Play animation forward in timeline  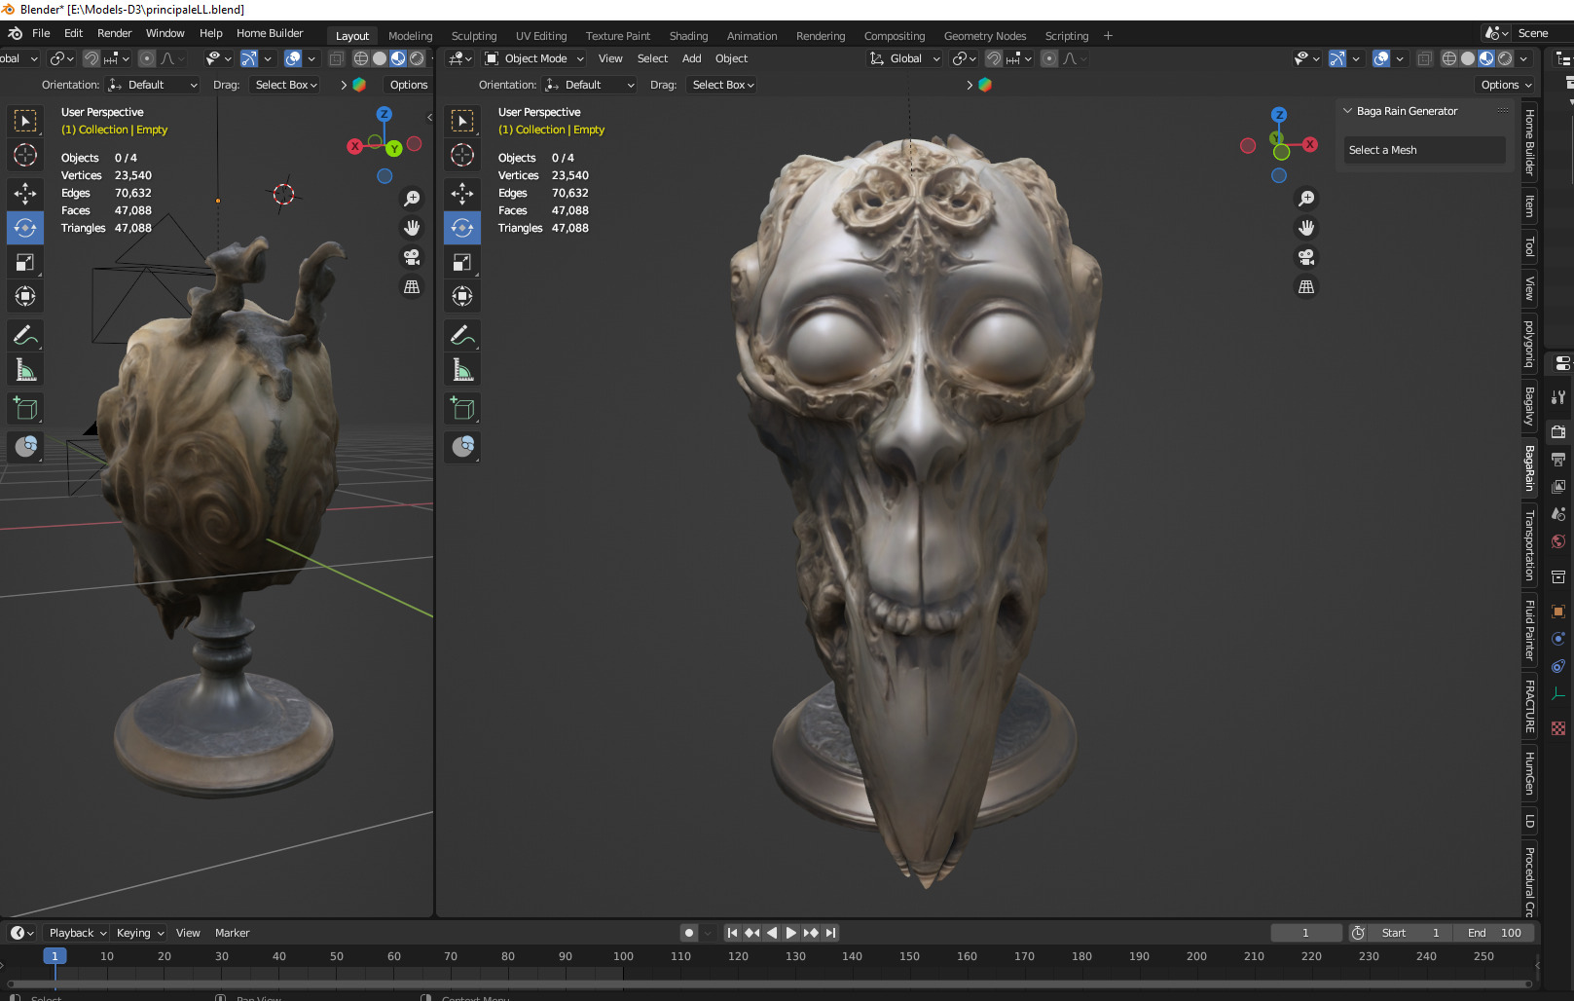click(790, 933)
